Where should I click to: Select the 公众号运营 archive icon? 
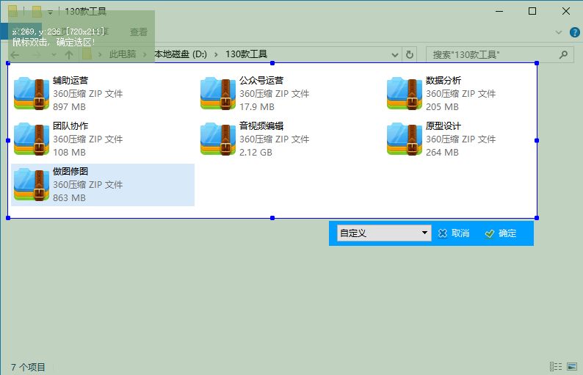(x=219, y=93)
